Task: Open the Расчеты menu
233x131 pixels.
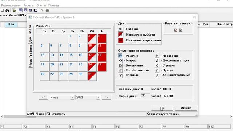Action: pos(28,5)
